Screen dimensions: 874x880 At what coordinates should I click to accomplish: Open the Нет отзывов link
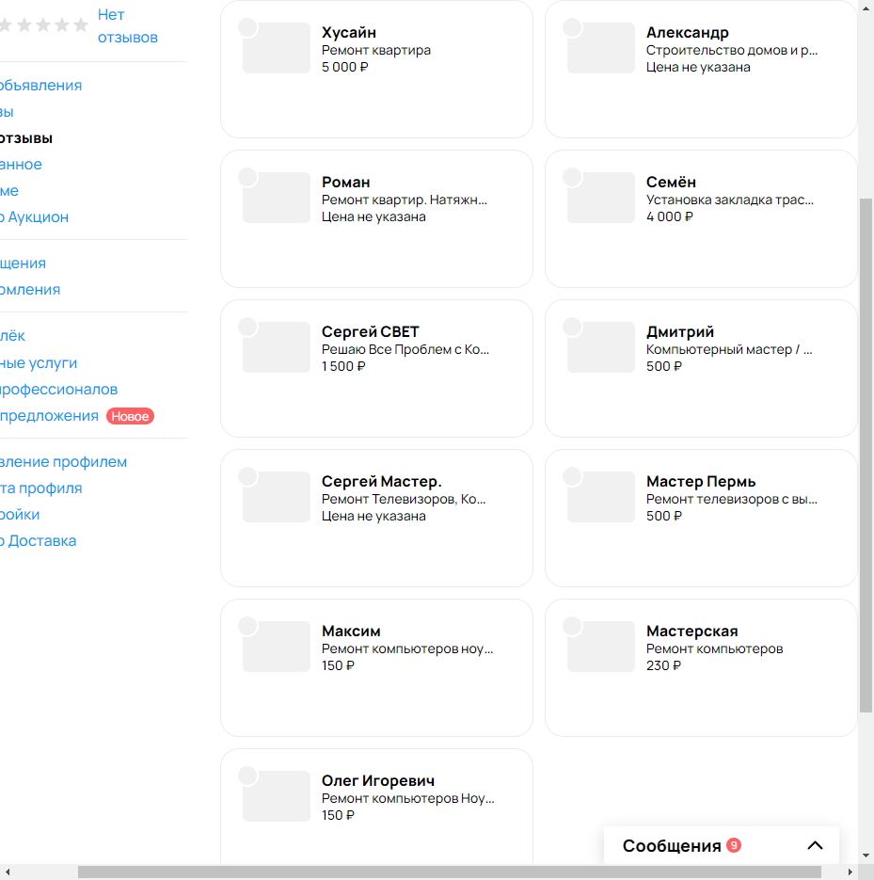pyautogui.click(x=127, y=25)
